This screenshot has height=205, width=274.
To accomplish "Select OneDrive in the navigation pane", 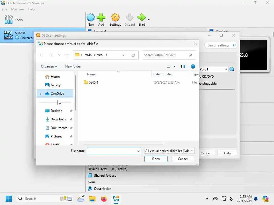I will [55, 94].
